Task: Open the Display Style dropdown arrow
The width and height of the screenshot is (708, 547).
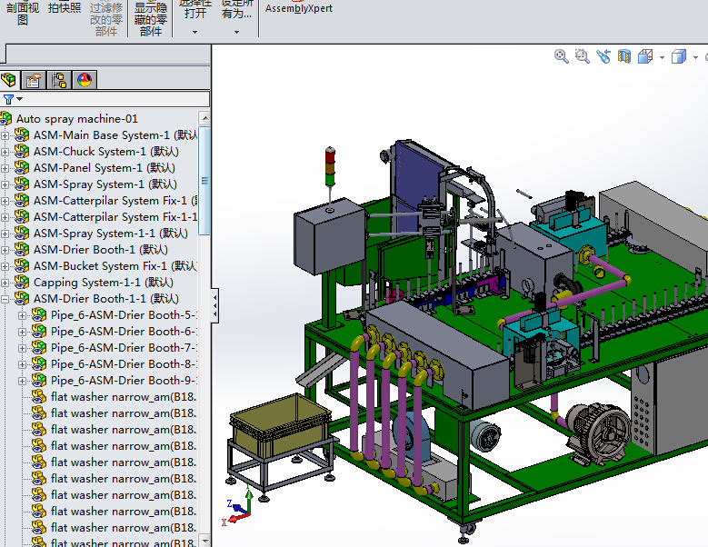Action: (x=695, y=57)
